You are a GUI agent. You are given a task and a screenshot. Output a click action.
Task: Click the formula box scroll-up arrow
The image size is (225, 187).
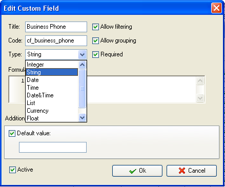[x=200, y=80]
